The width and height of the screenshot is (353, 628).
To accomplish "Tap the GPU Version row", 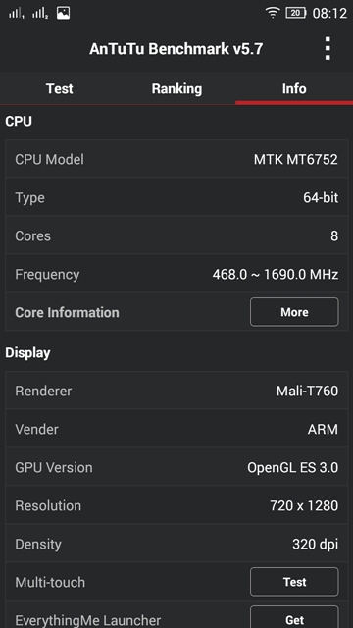I will 176,467.
